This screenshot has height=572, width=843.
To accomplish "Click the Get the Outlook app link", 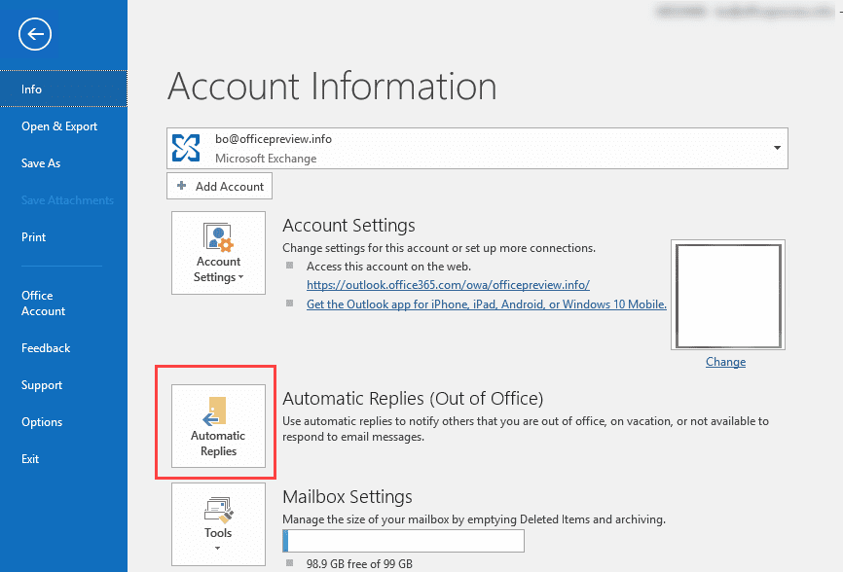I will (486, 304).
